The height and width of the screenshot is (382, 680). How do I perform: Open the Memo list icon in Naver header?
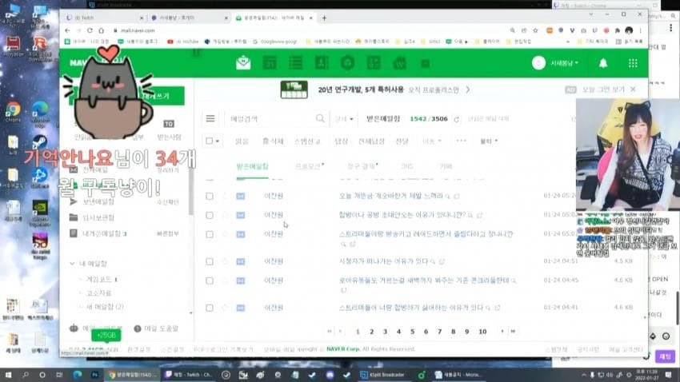(295, 63)
